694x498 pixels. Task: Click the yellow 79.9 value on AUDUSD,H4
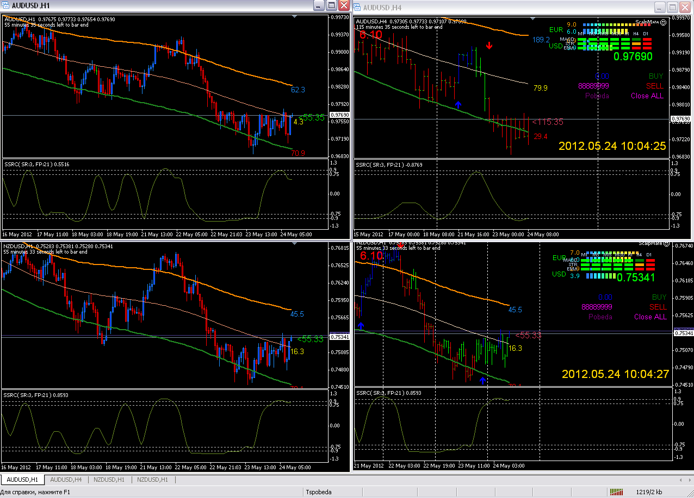click(x=541, y=87)
